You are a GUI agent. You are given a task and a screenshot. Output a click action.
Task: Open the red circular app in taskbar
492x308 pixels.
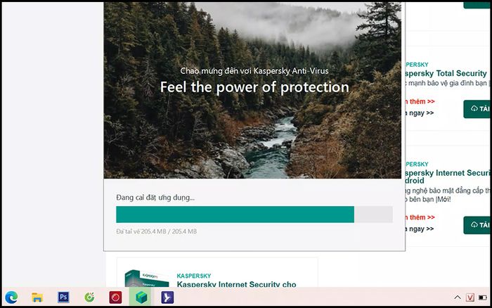click(x=115, y=297)
